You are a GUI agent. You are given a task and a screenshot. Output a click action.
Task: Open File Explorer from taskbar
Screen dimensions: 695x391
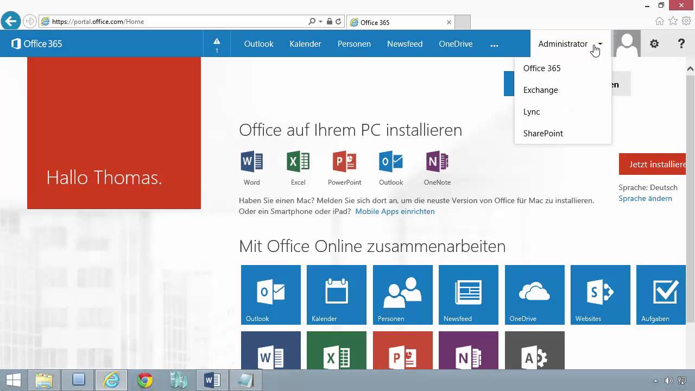click(x=44, y=381)
